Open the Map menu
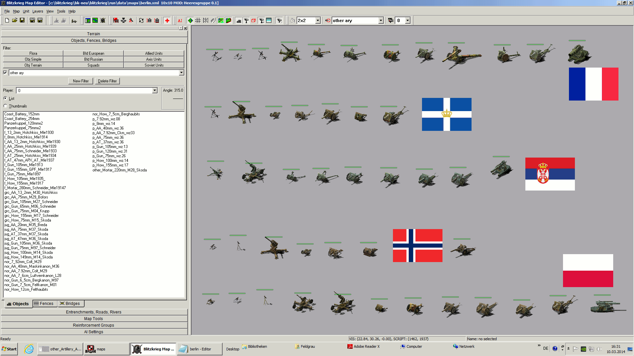This screenshot has width=634, height=356. 16,11
